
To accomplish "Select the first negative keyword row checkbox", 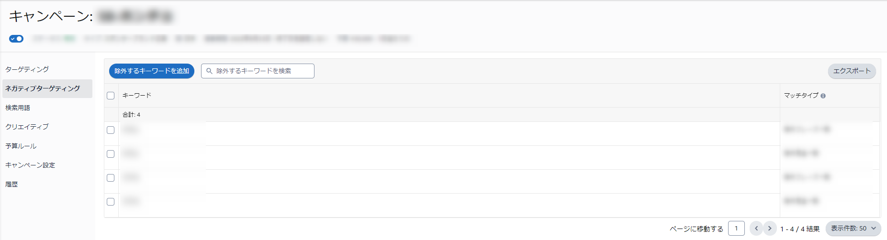I will (x=111, y=130).
